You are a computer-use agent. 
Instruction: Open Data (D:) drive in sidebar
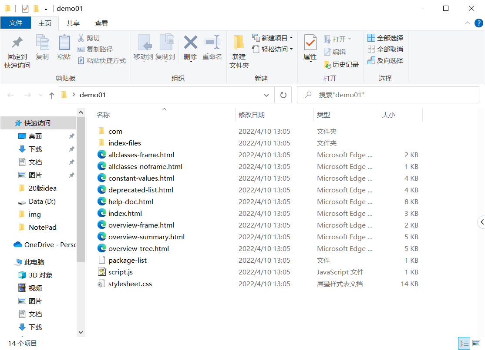tap(38, 201)
